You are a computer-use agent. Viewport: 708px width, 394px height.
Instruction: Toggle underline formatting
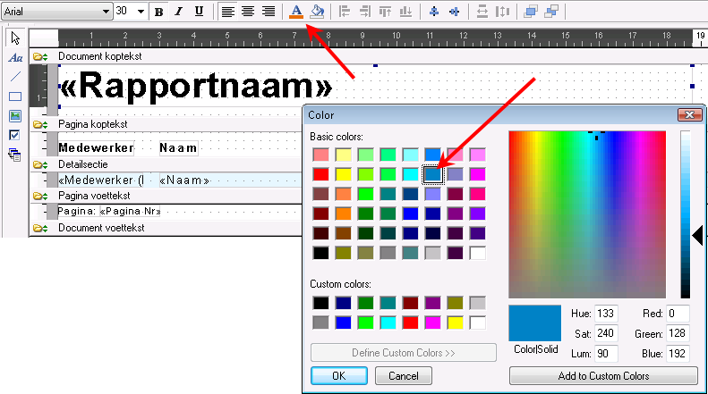point(199,12)
